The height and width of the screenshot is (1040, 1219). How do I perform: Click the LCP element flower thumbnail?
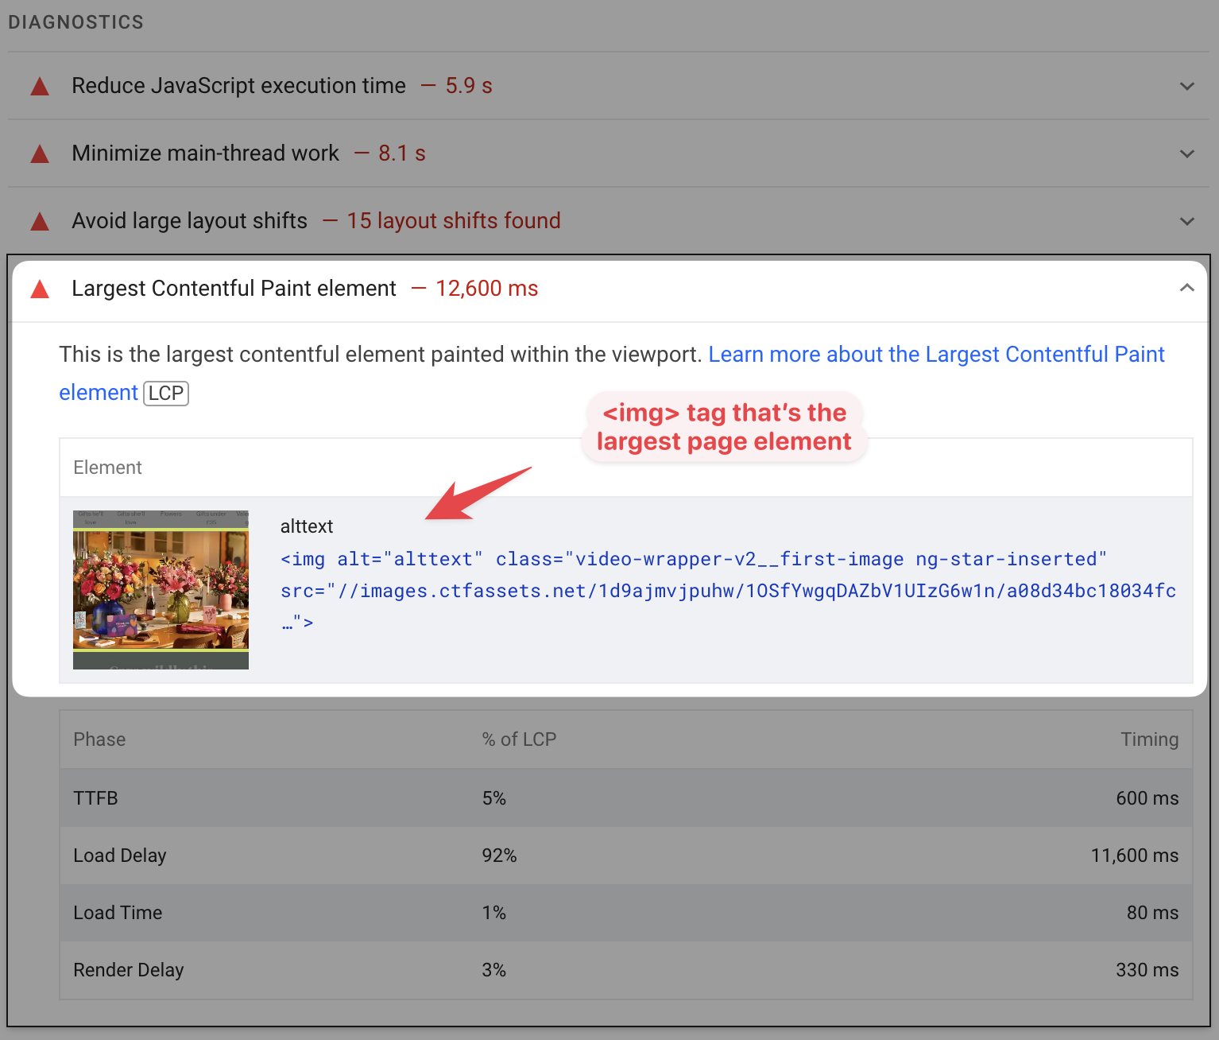coord(161,590)
